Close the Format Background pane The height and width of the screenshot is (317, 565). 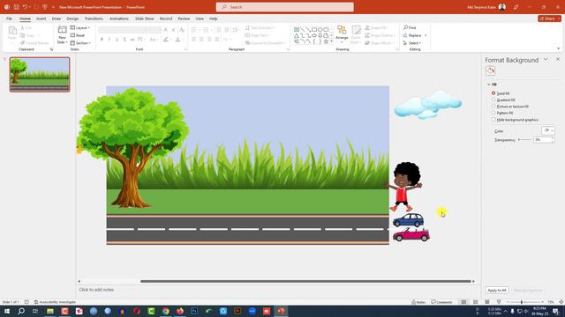click(558, 59)
